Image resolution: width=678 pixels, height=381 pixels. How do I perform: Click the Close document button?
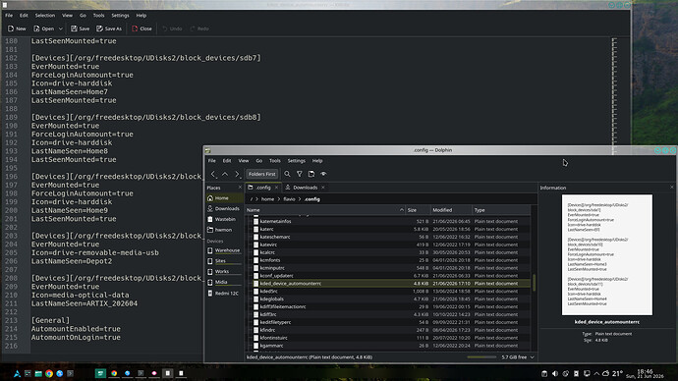(x=141, y=28)
